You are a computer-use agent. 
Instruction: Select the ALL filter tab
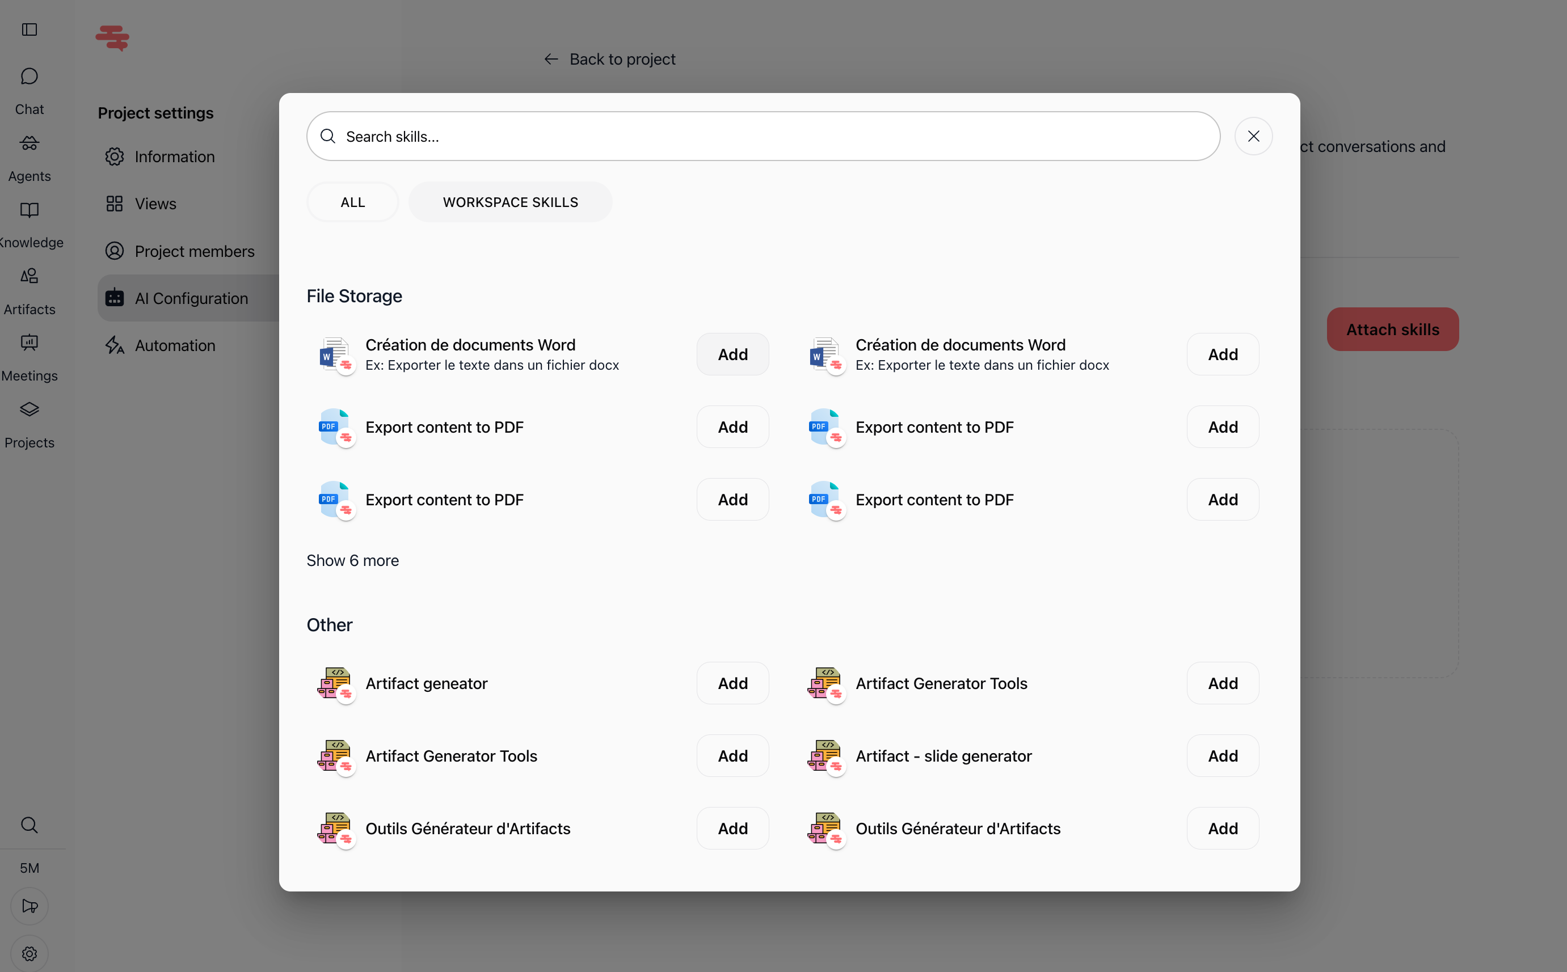coord(352,202)
